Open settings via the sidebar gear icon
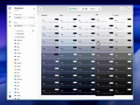Screen dimensions: 140x105 [10, 92]
